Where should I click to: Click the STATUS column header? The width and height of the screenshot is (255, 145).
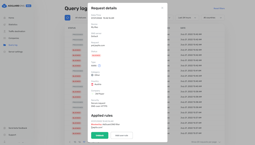(x=72, y=28)
